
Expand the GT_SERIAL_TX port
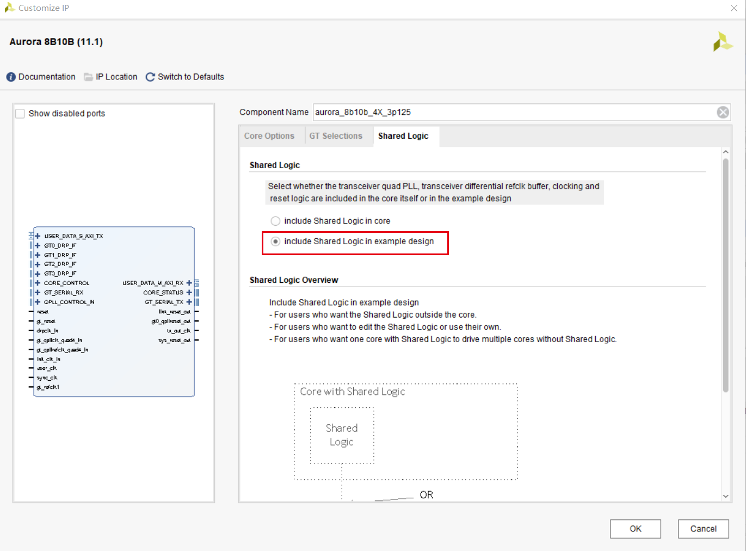point(189,302)
